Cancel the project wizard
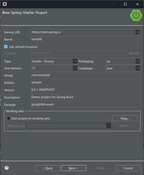144x175 pixels. [128, 168]
